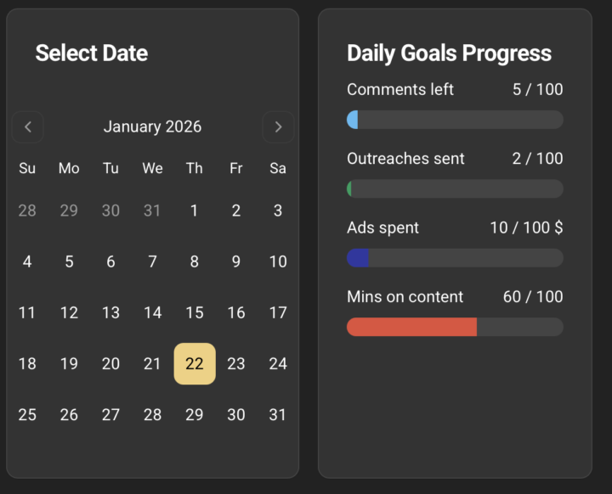The height and width of the screenshot is (494, 612).
Task: Click the 60 / 100 minutes value
Action: point(533,297)
